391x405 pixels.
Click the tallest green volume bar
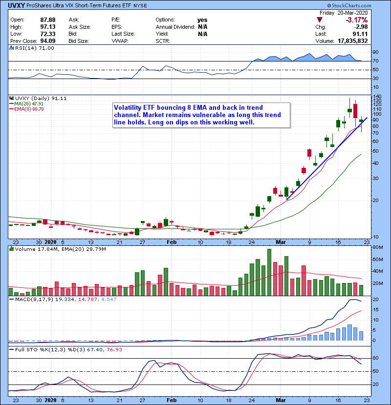coord(269,272)
